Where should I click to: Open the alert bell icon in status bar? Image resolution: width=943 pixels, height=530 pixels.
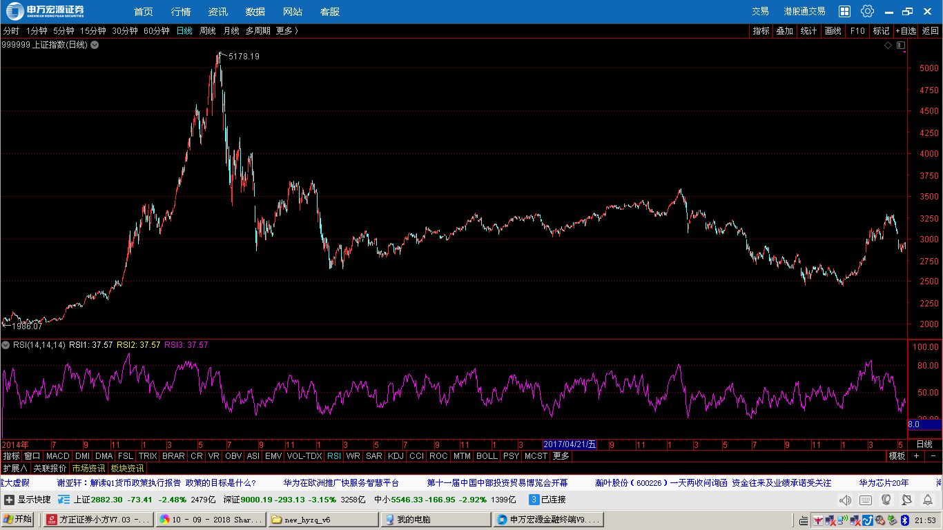point(927,500)
